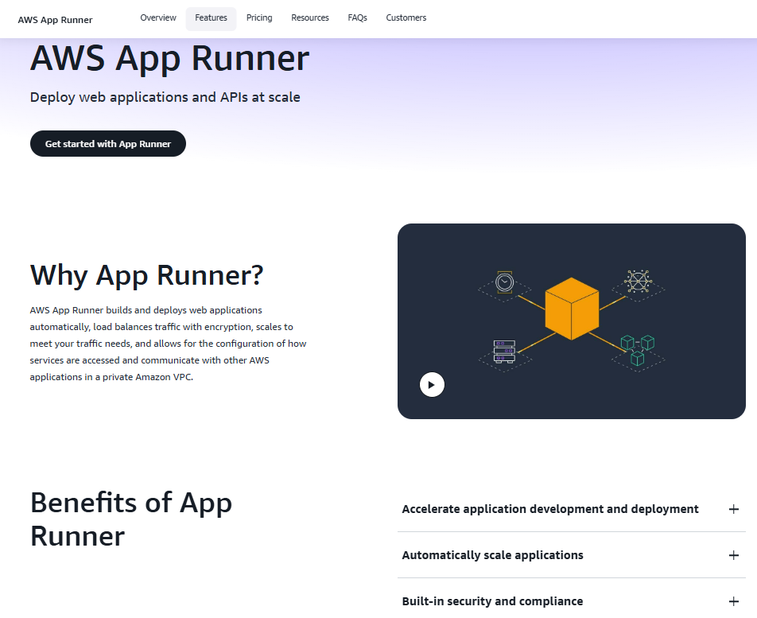Click plus icon beside Built-in security and compliance
This screenshot has width=757, height=618.
733,601
